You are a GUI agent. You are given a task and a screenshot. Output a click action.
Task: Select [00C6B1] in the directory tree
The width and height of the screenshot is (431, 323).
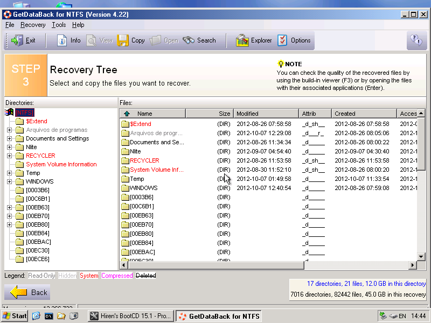(38, 199)
